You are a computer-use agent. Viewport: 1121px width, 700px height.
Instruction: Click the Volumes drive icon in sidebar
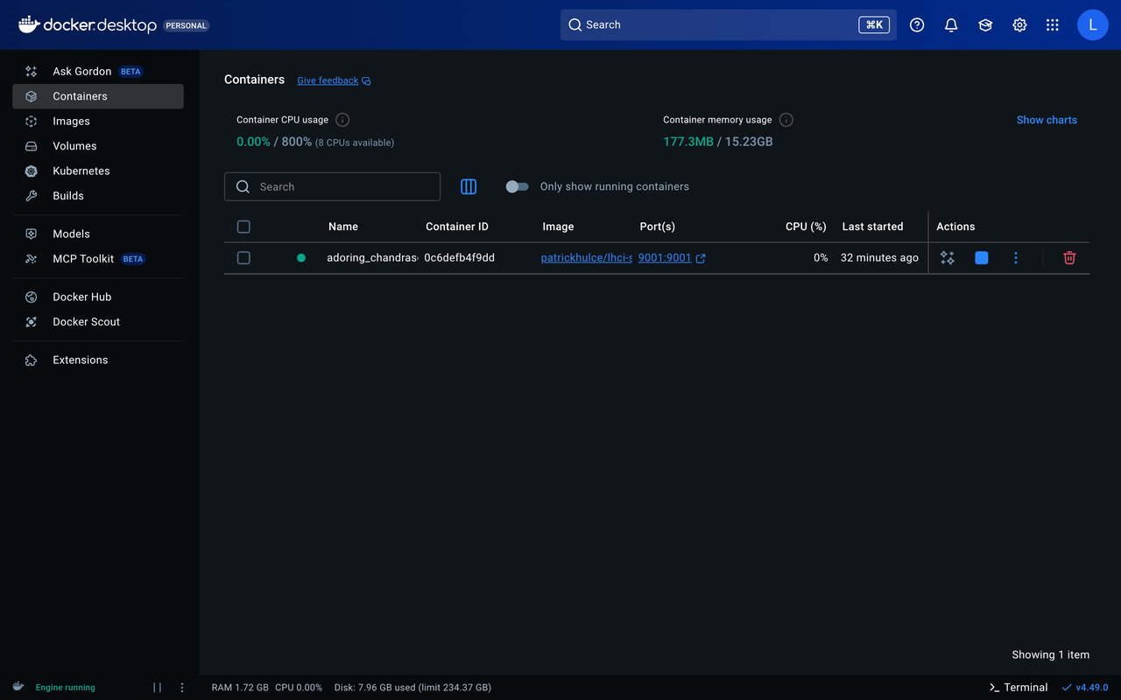(x=32, y=146)
